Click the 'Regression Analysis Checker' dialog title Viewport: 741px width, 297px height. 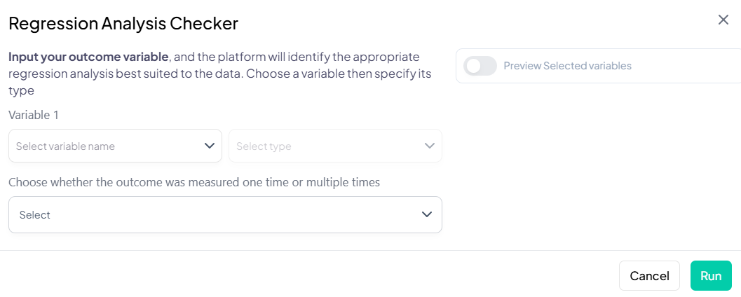123,24
